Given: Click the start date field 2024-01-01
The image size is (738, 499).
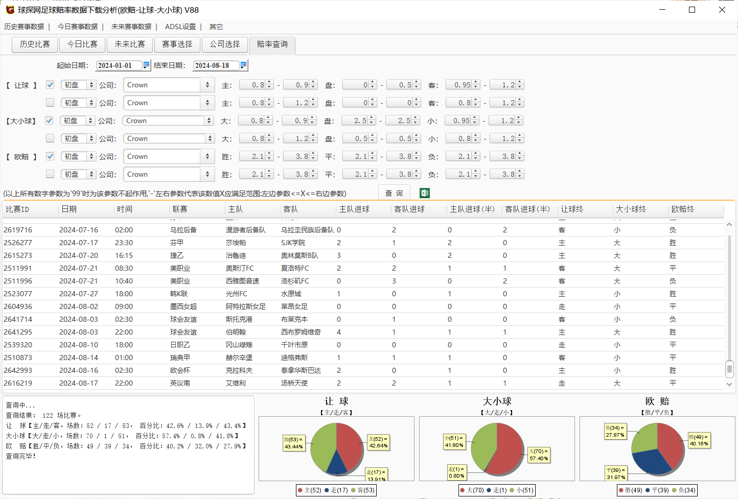Looking at the screenshot, I should click(119, 65).
